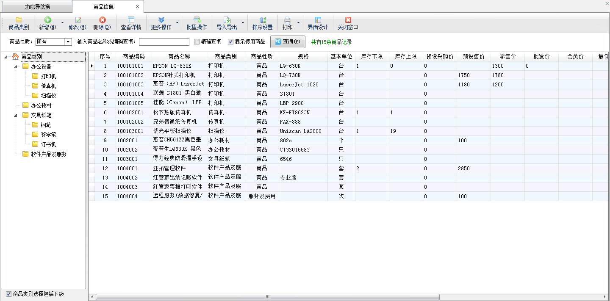The width and height of the screenshot is (610, 301).
Task: Select 软件产品及服务 category in tree
Action: pyautogui.click(x=49, y=154)
